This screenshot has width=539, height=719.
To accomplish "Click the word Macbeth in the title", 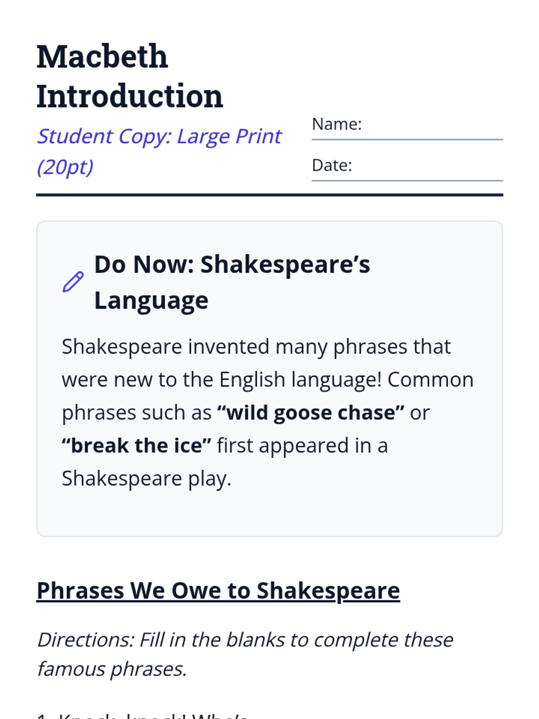I will point(102,57).
